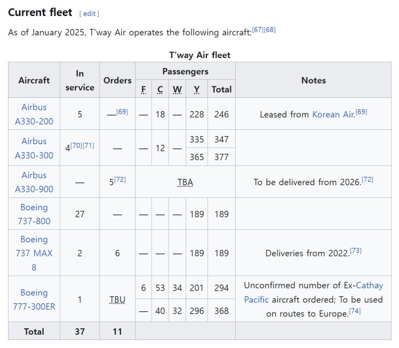This screenshot has width=399, height=348.
Task: Click the 37 total in service value
Action: click(80, 332)
